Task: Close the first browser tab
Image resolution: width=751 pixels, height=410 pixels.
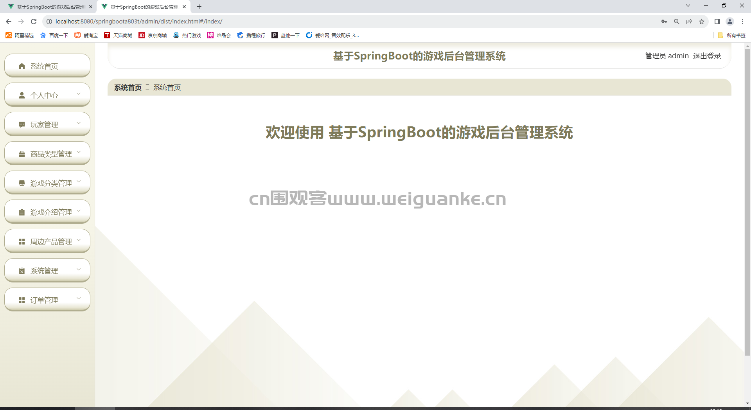Action: [x=90, y=7]
